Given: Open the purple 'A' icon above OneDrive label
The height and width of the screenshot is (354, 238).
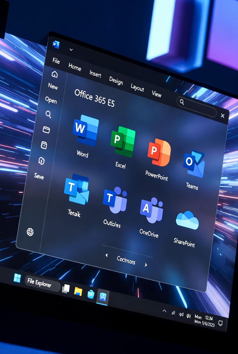Looking at the screenshot, I should point(151,210).
